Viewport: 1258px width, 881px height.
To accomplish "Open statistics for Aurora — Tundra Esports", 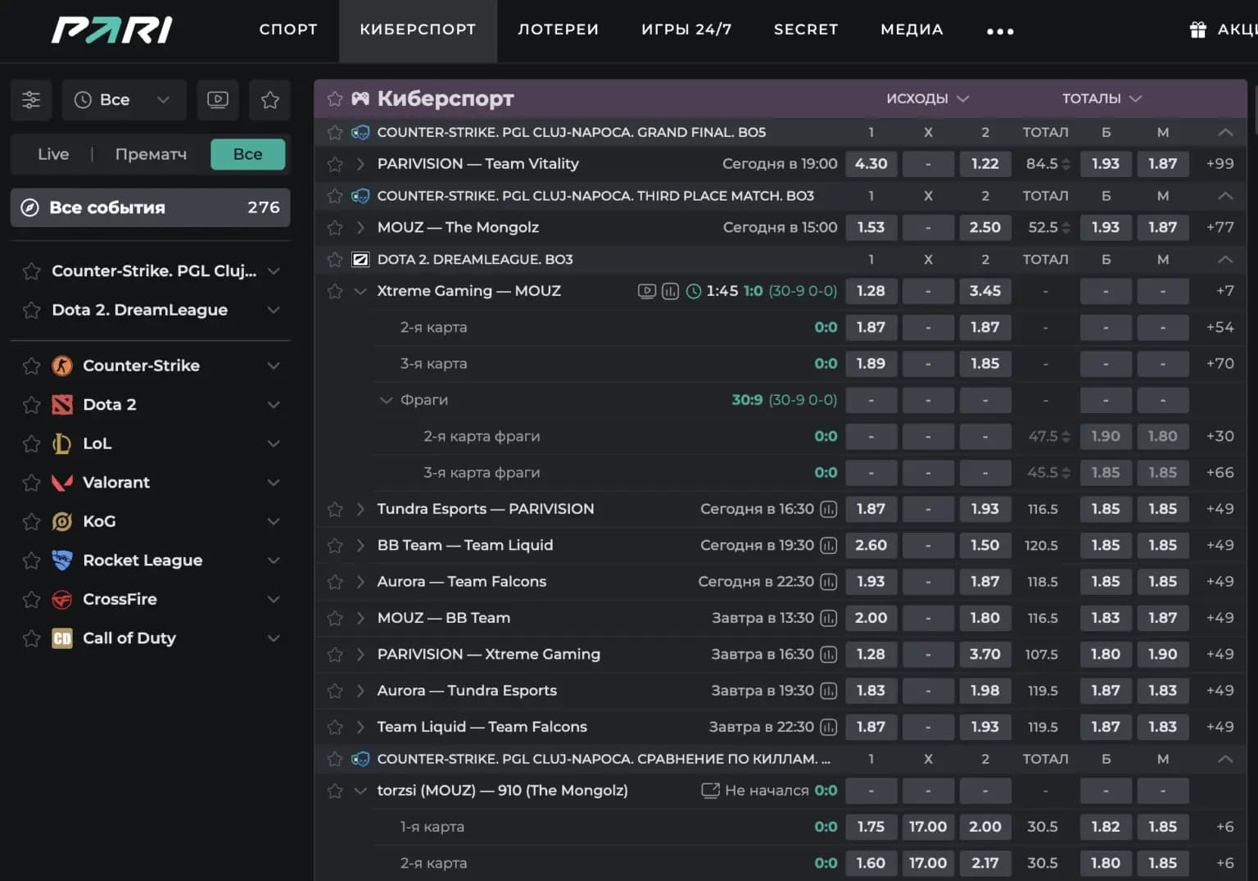I will (x=829, y=691).
